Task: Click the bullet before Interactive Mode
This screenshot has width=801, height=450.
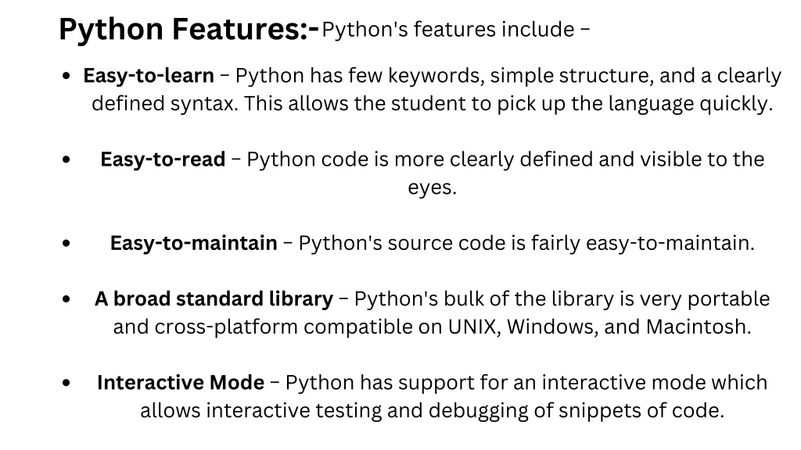Action: (66, 383)
